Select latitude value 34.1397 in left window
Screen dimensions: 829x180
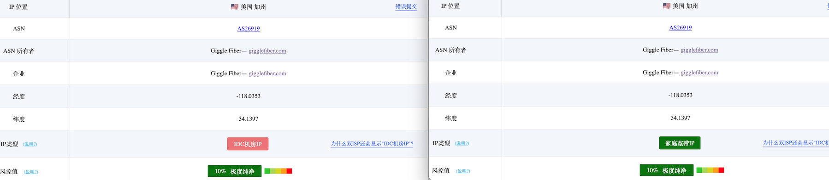(x=249, y=119)
